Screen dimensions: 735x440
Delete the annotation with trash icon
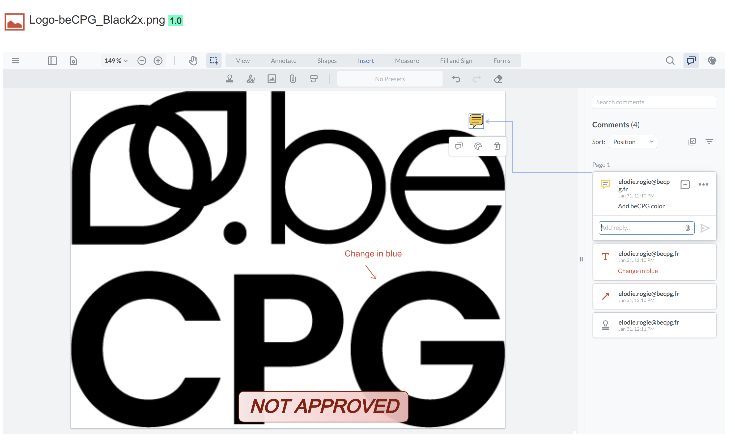pos(497,146)
